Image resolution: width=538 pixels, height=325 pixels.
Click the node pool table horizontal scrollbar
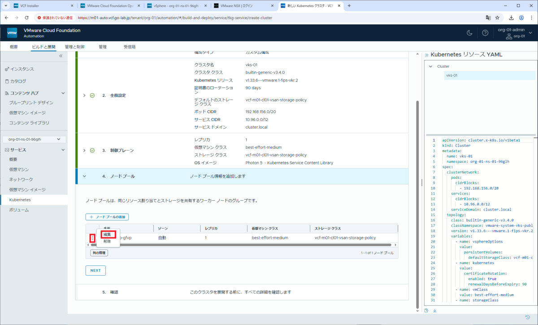coord(242,245)
